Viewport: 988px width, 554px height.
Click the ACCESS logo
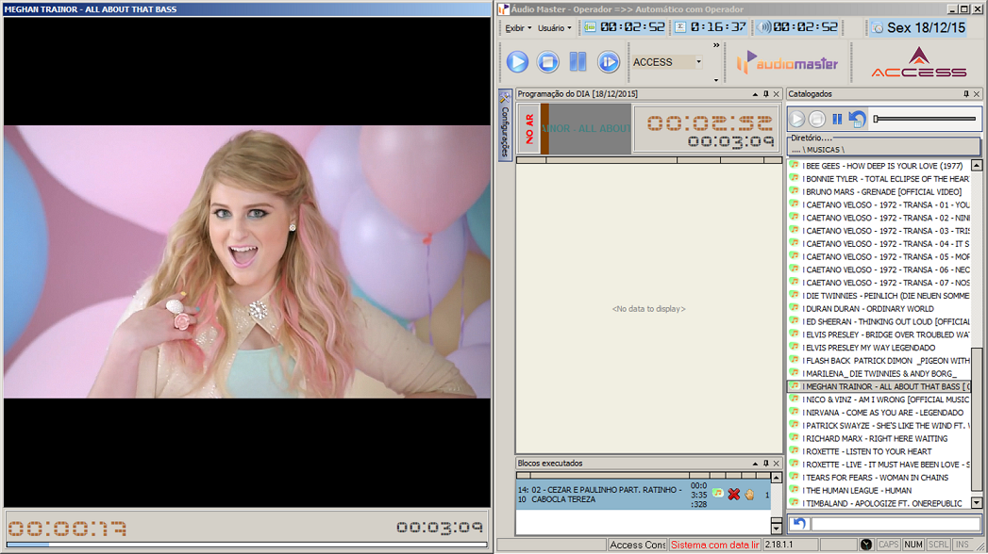coord(919,63)
